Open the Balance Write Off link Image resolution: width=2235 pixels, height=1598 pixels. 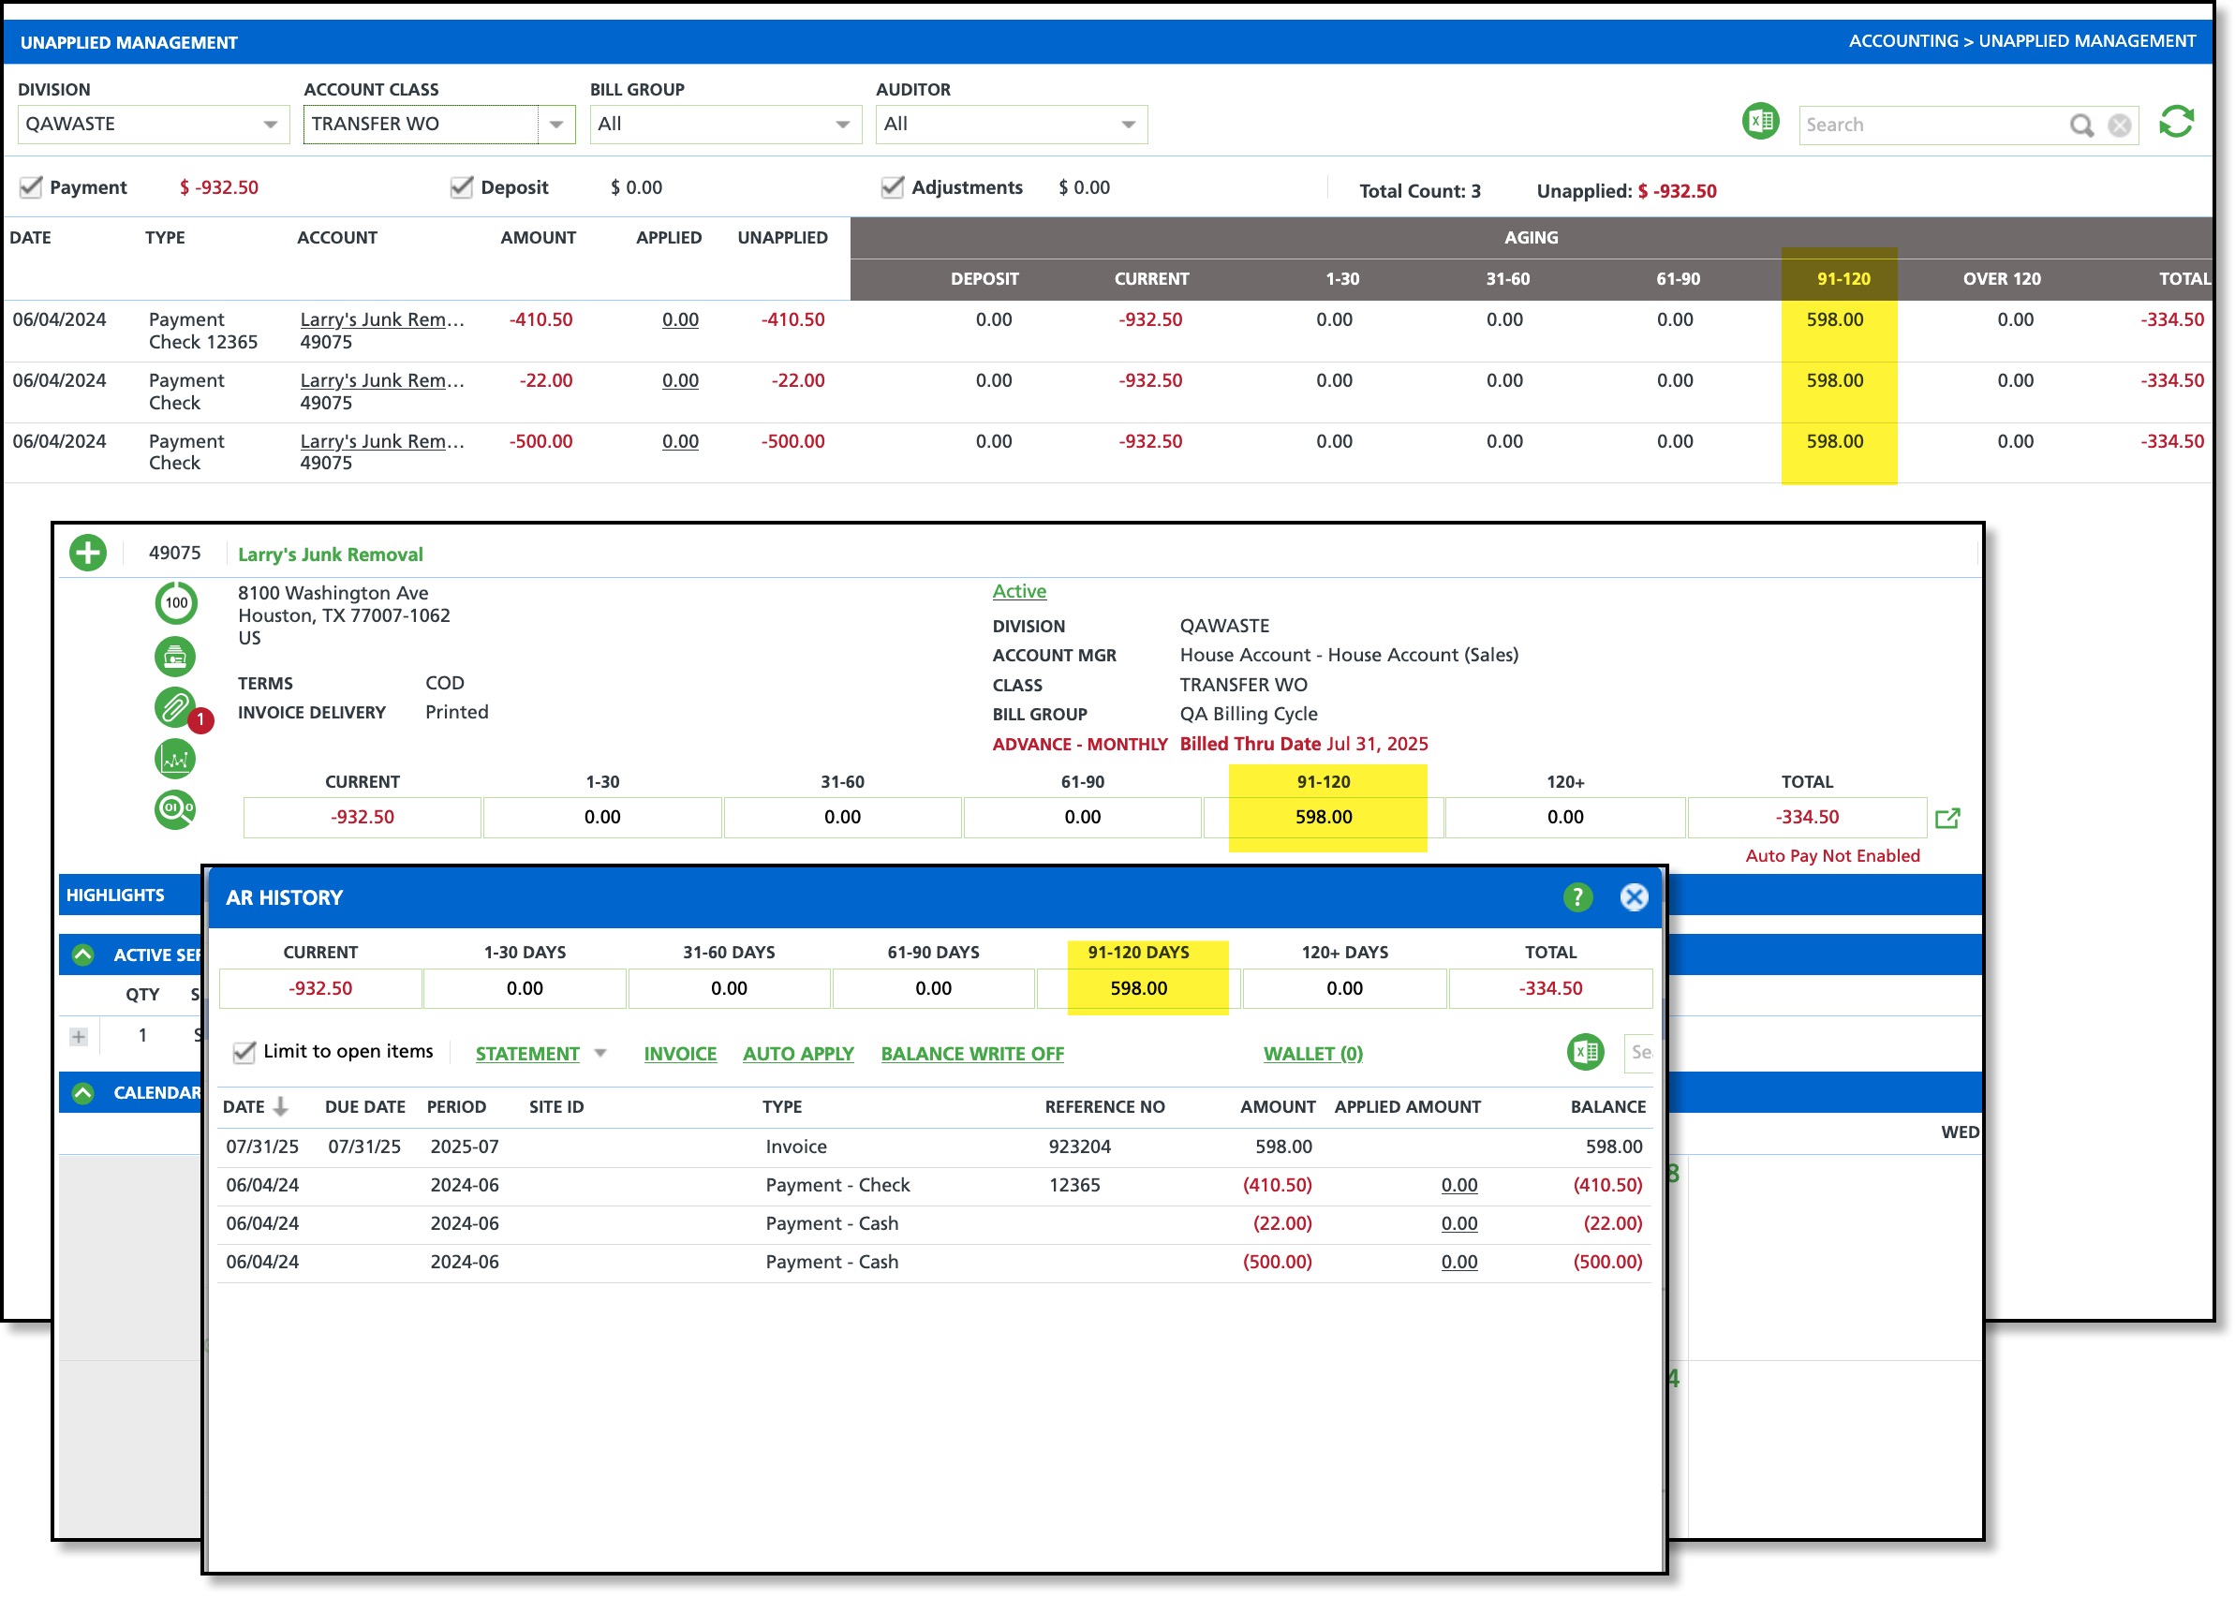972,1054
